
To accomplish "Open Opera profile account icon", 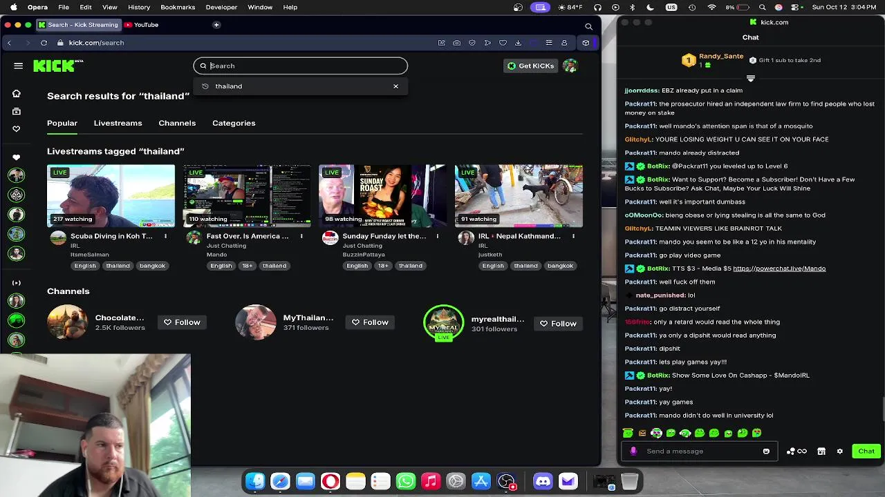I will [564, 43].
